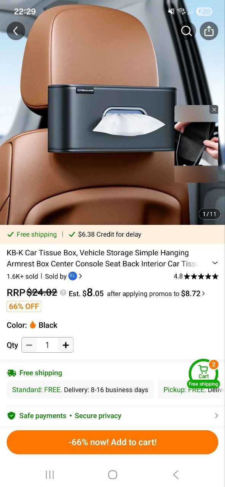This screenshot has height=487, width=225.
Task: Tap the RRP info question icon
Action: coord(63,293)
